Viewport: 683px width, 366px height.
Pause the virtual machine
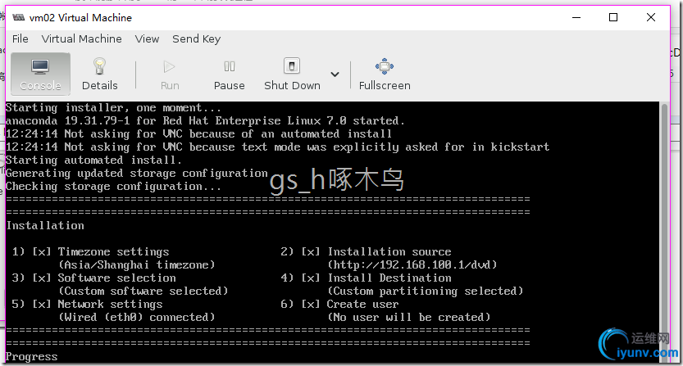click(x=230, y=74)
